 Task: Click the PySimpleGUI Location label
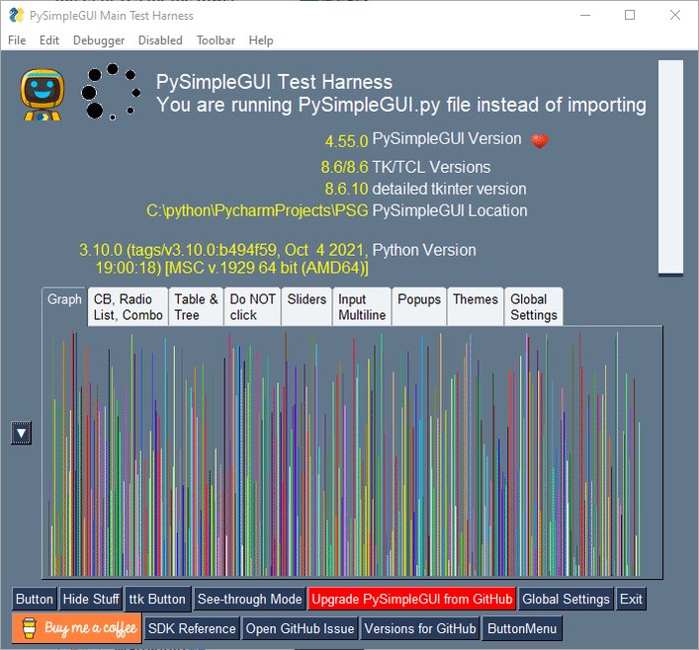coord(450,210)
